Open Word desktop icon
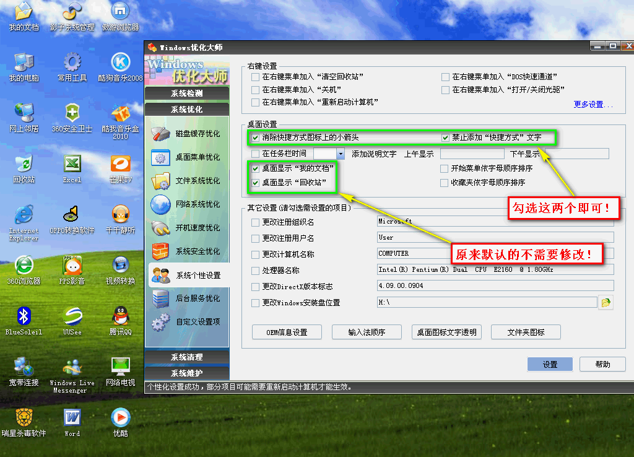634x457 pixels. pos(72,422)
